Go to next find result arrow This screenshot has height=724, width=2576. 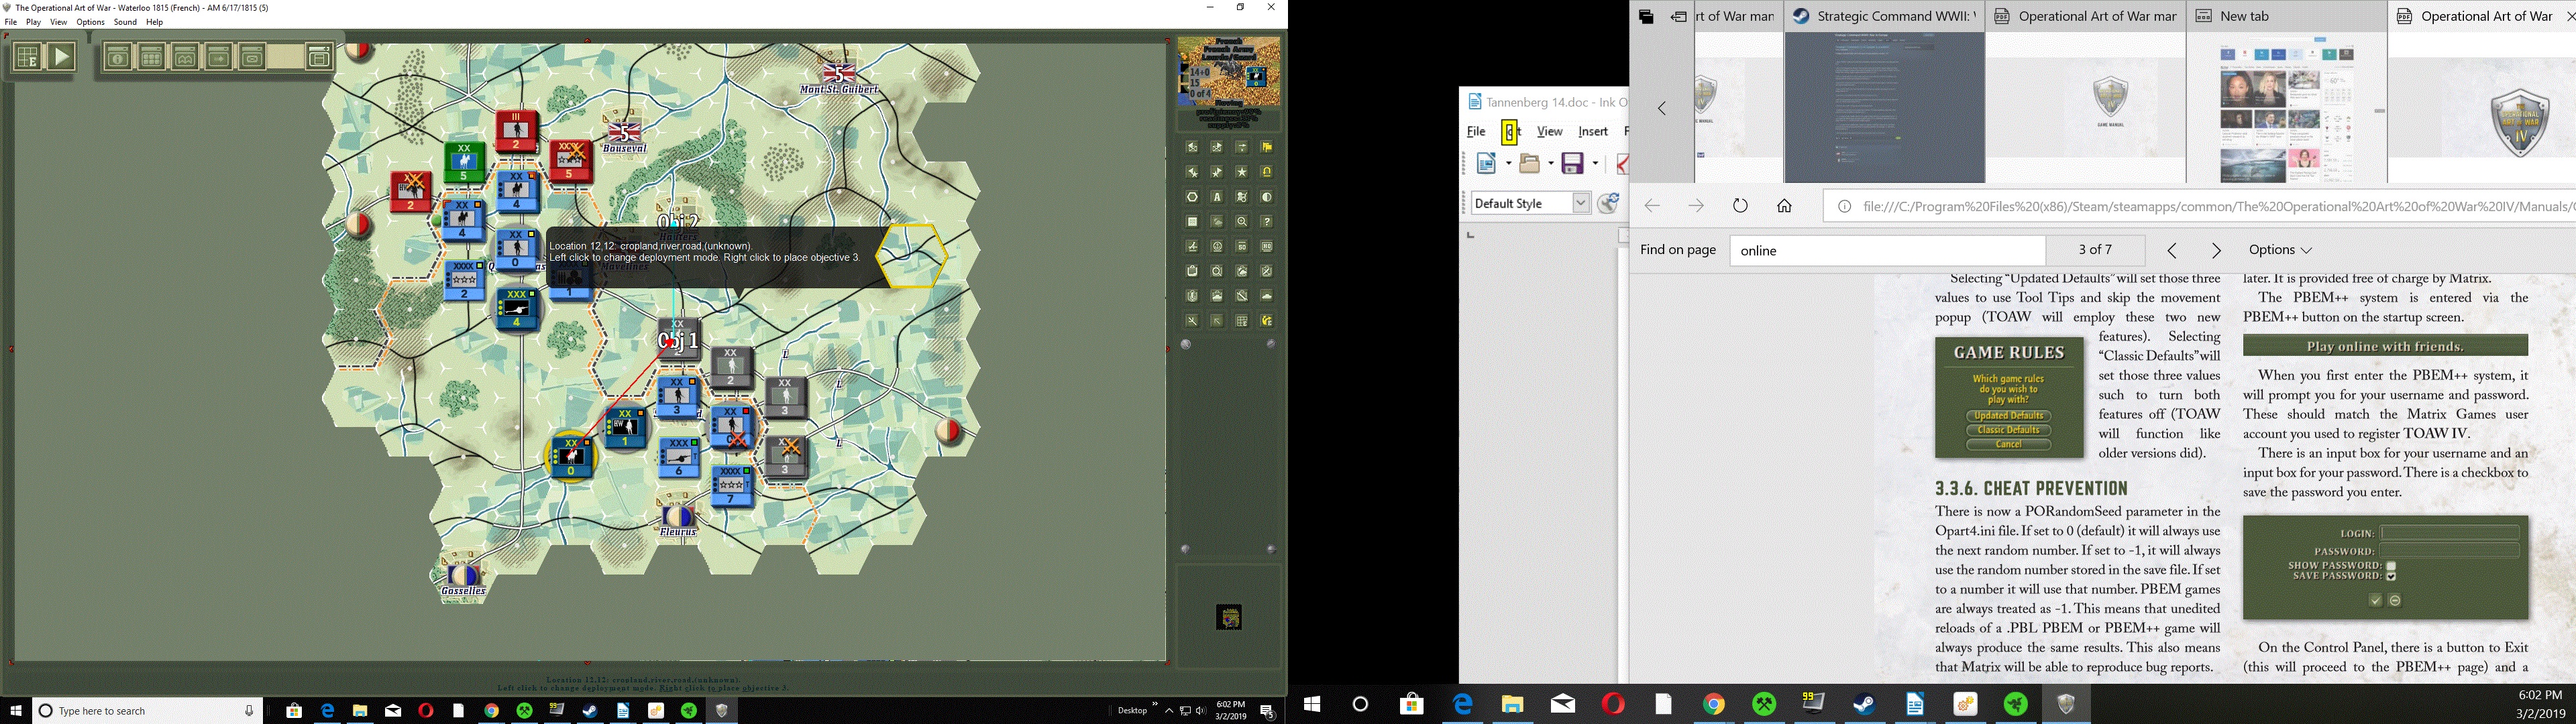pos(2216,250)
